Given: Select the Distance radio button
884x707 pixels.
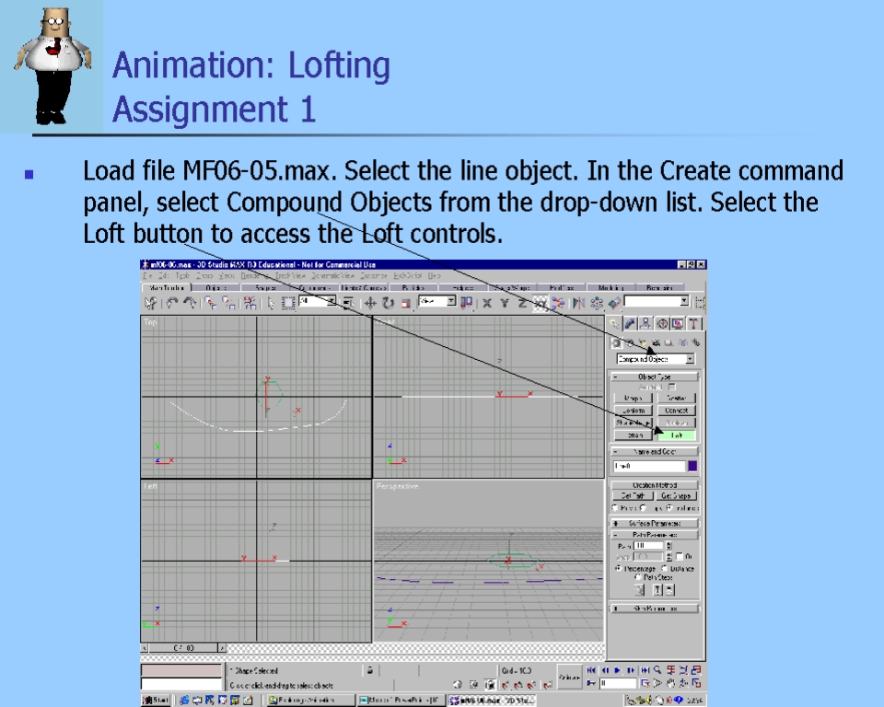Looking at the screenshot, I should (664, 569).
